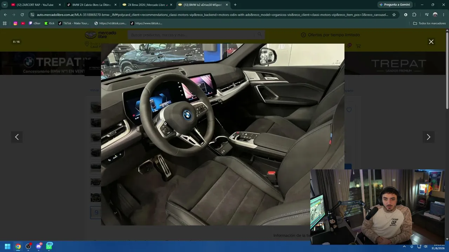Screen dimensions: 449x252
Task: Reload the Mercado Libre page
Action: tap(22, 15)
